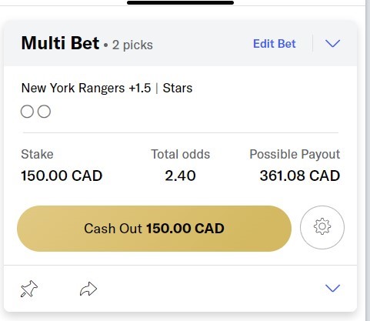The image size is (370, 321).
Task: Click the Stake amount 150.00 CAD
Action: point(62,176)
